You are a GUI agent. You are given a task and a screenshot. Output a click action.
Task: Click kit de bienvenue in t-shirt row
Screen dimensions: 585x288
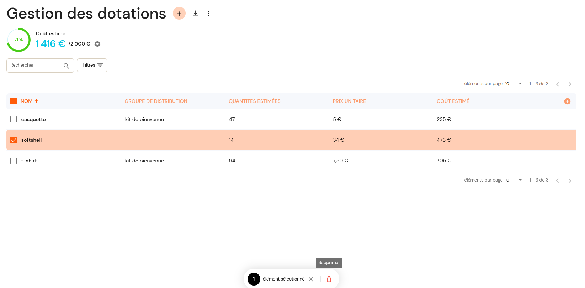[x=144, y=161]
